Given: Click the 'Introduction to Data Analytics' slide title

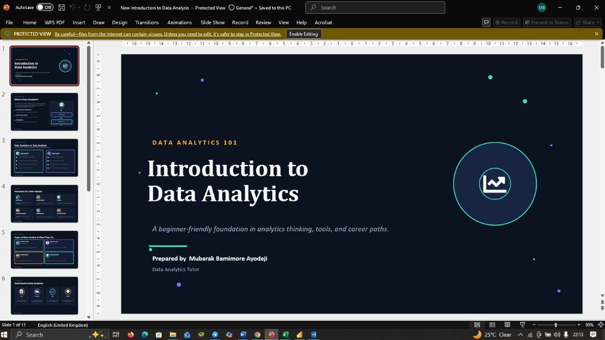Looking at the screenshot, I should (227, 181).
